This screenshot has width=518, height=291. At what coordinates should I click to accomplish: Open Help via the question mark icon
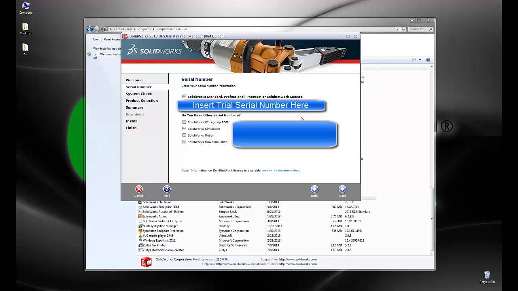pos(167,189)
